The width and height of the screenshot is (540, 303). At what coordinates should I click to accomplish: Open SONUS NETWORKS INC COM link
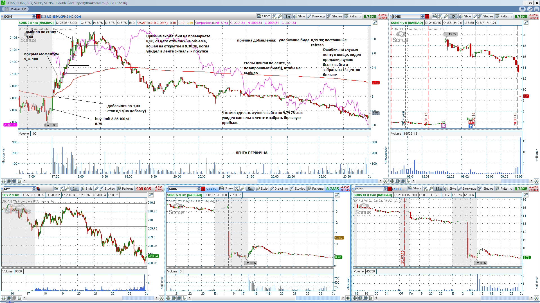61,17
